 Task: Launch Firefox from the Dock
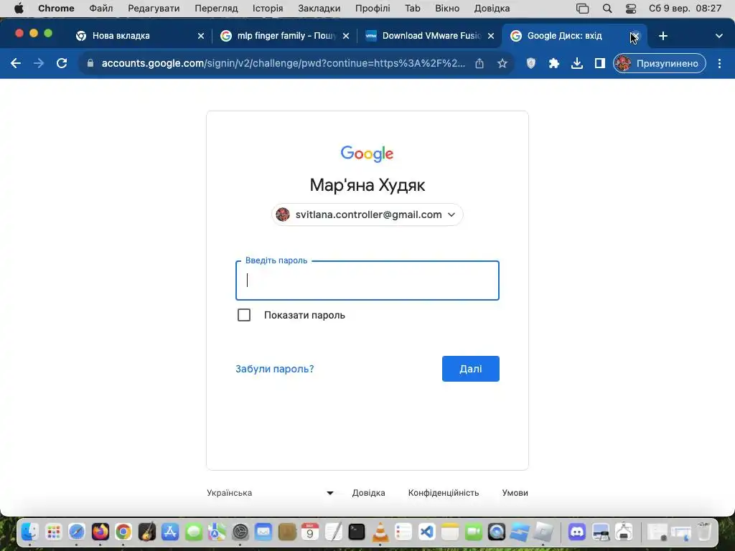pos(100,532)
